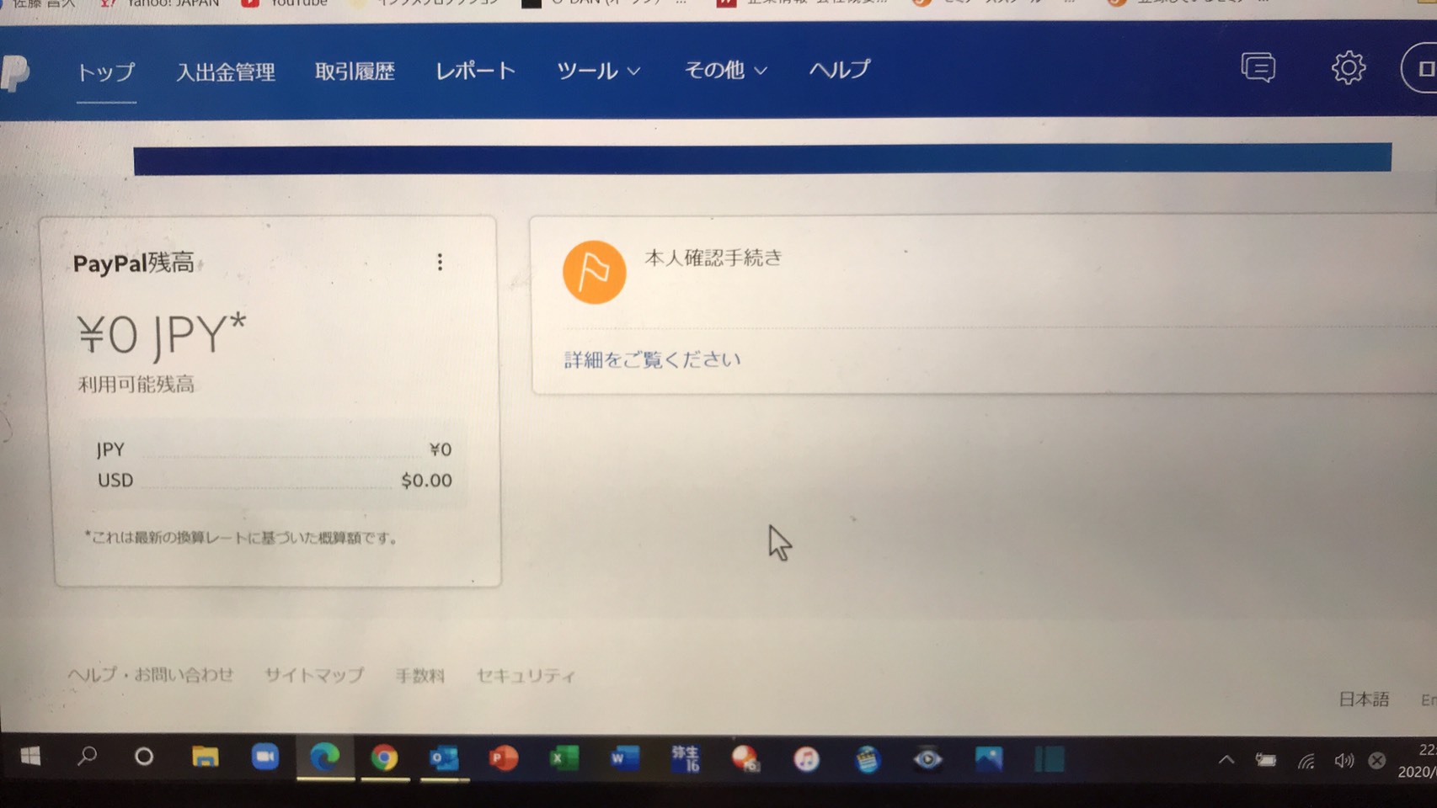Open taskbar search magnifier

tap(87, 757)
